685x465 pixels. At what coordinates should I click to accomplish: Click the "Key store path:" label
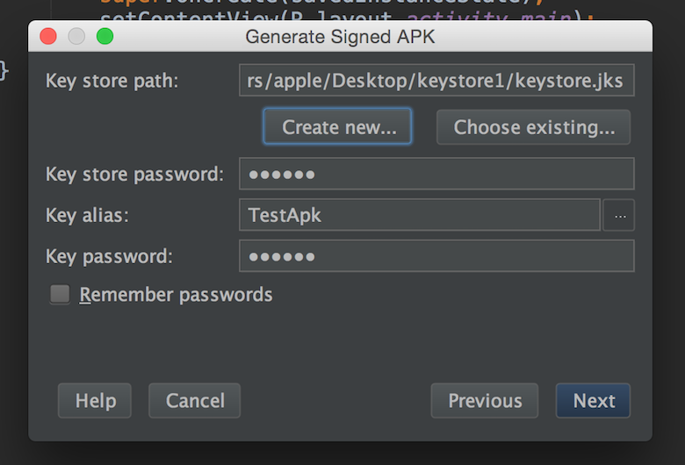pyautogui.click(x=112, y=82)
